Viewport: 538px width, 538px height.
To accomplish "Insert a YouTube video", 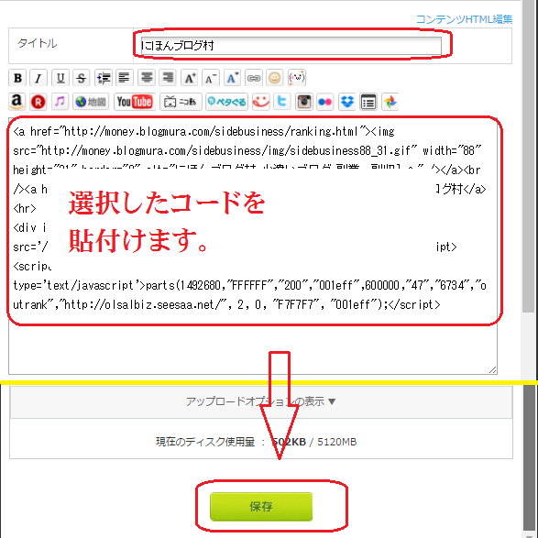I will pos(135,102).
